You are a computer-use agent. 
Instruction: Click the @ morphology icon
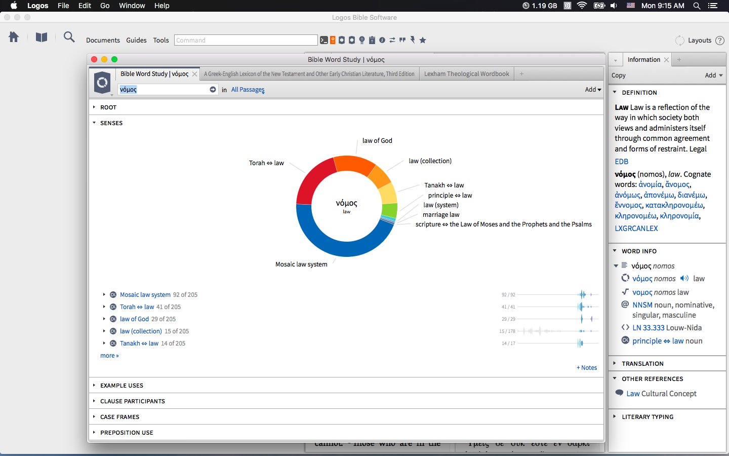(625, 305)
